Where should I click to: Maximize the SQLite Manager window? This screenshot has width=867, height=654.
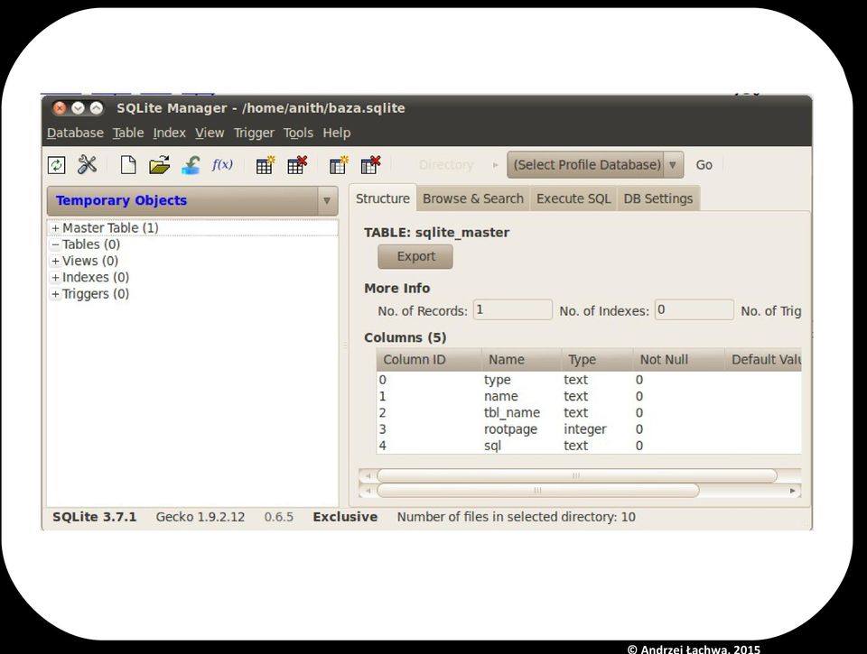pyautogui.click(x=97, y=107)
